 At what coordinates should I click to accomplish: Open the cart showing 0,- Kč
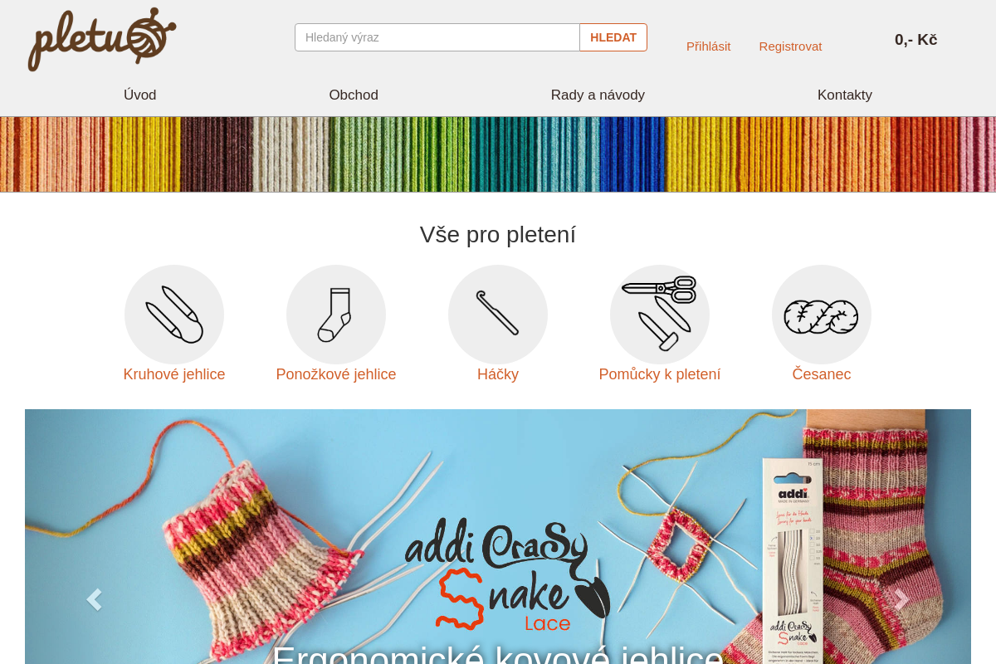click(x=915, y=39)
